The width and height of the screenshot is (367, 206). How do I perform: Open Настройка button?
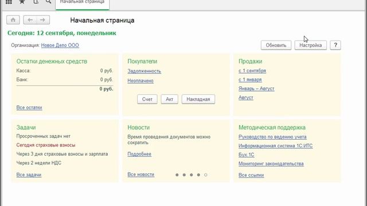click(311, 45)
